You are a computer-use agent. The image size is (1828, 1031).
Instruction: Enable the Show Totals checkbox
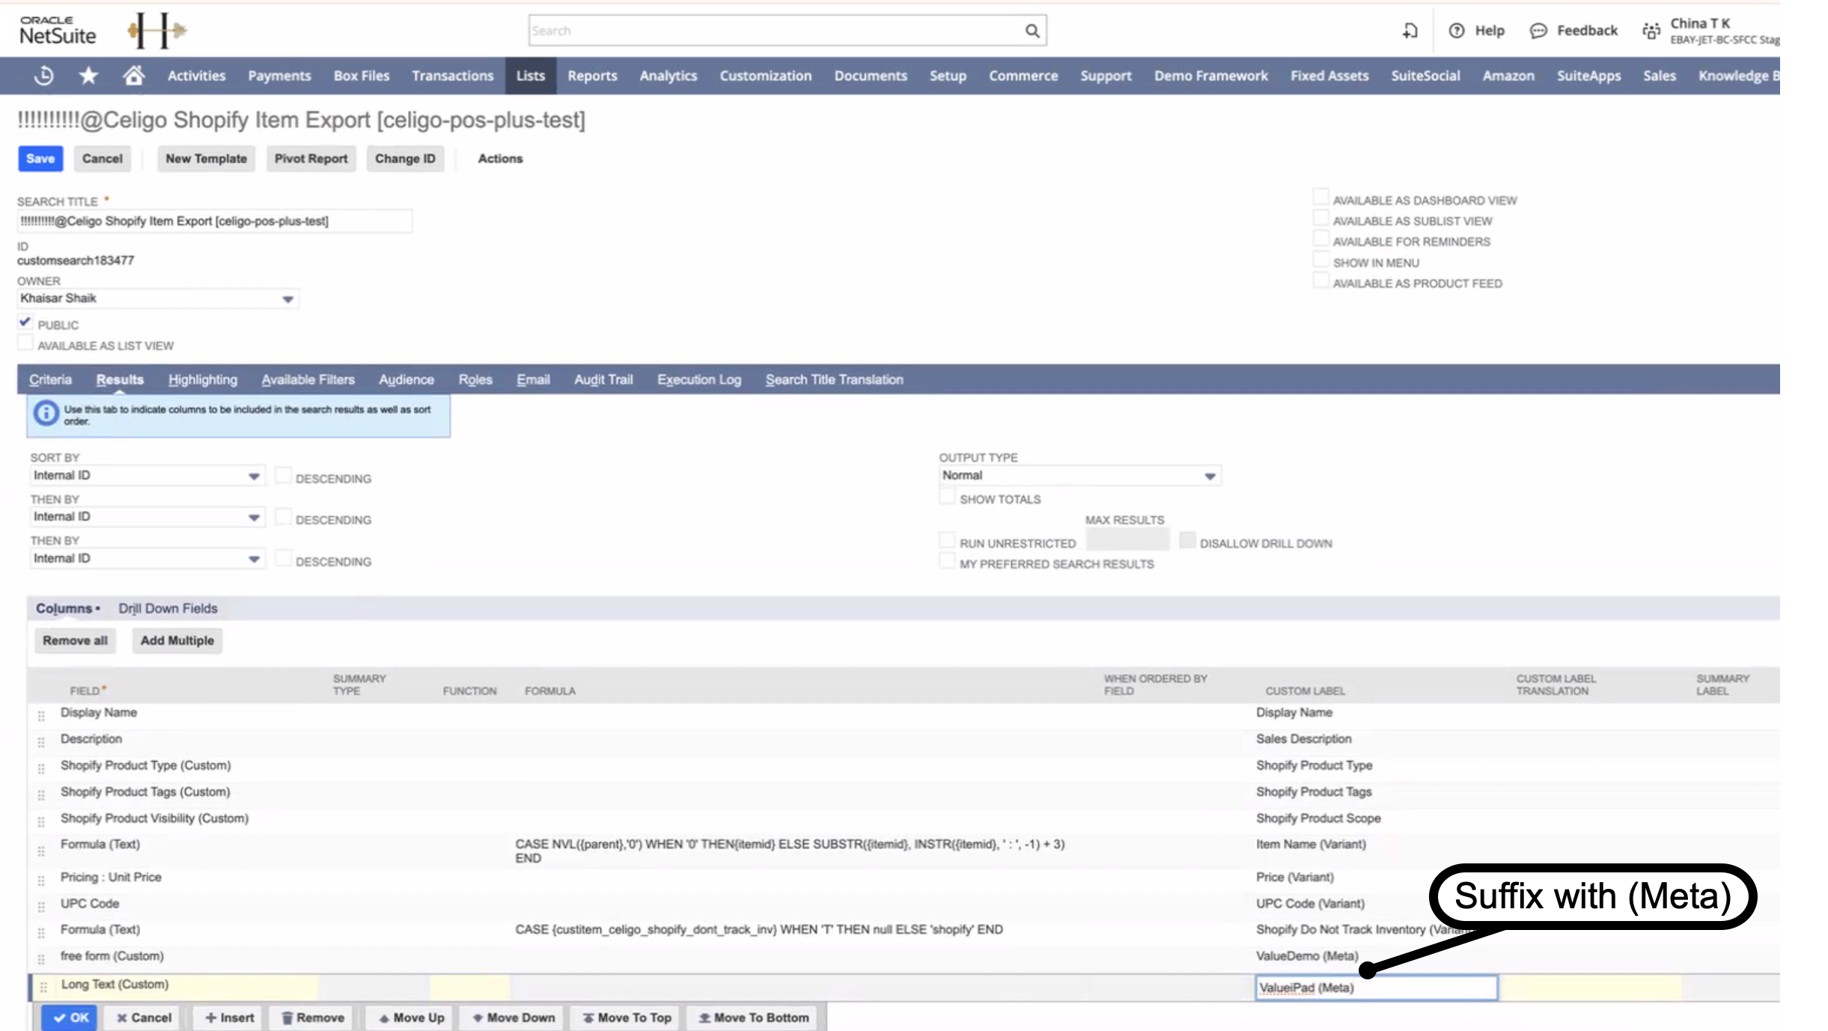pyautogui.click(x=947, y=497)
